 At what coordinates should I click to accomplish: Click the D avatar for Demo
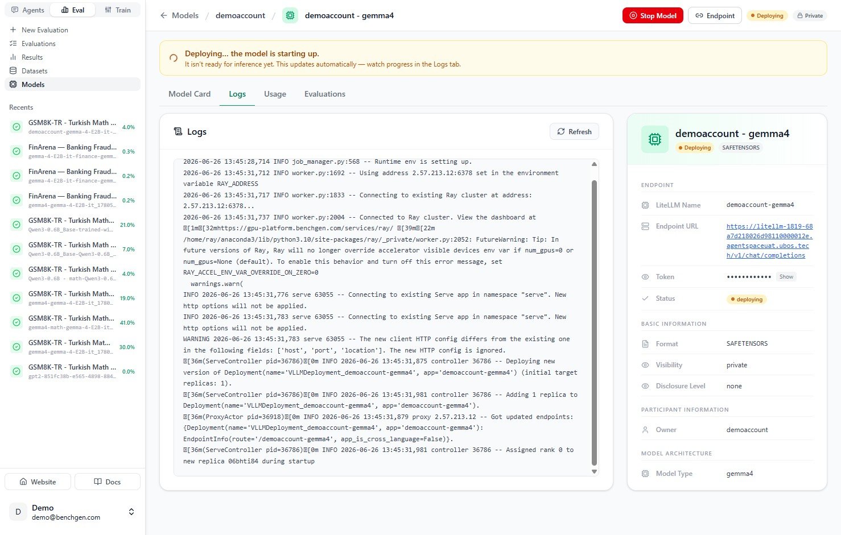tap(18, 512)
